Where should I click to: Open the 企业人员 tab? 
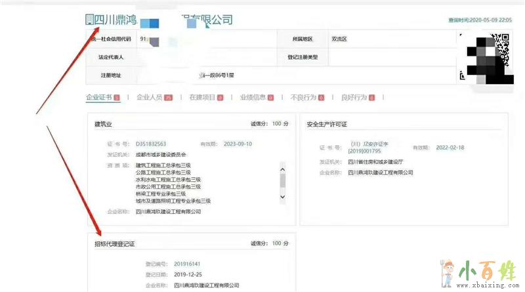click(149, 98)
